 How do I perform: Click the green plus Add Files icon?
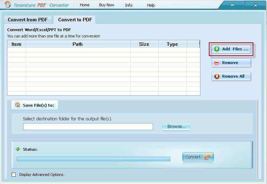coord(217,49)
